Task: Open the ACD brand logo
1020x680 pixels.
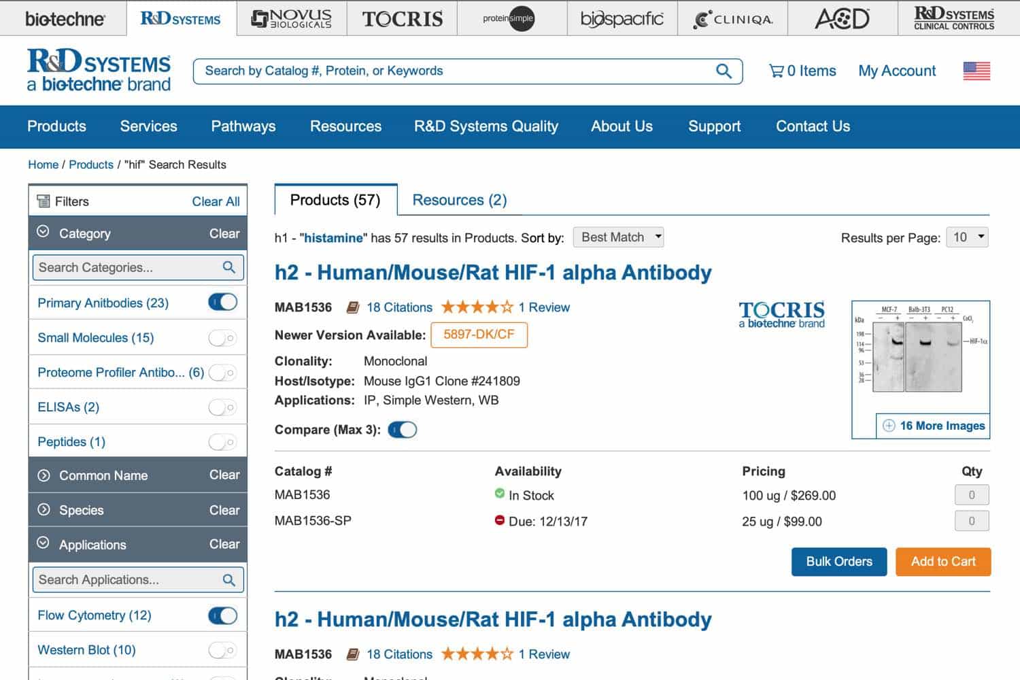Action: click(x=843, y=18)
